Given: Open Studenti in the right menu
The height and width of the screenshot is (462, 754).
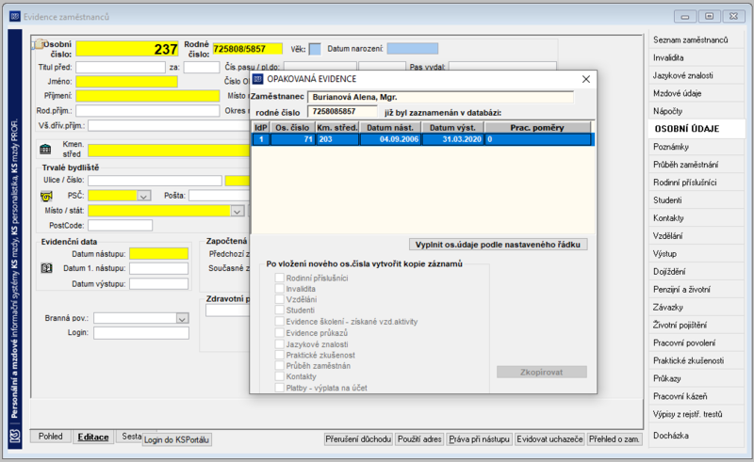Looking at the screenshot, I should click(x=696, y=199).
